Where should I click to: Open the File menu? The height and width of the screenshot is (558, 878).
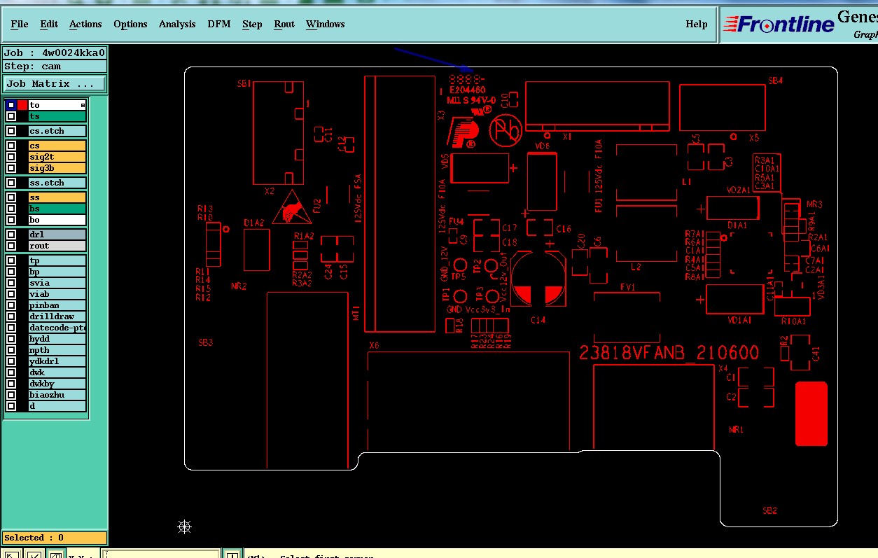point(20,24)
